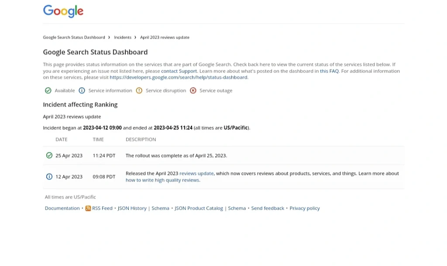Open the RSS Feed link
447x266 pixels.
(102, 208)
